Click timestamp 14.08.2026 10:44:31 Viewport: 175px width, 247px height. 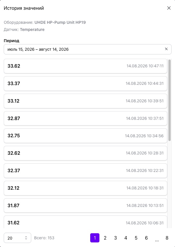point(145,83)
